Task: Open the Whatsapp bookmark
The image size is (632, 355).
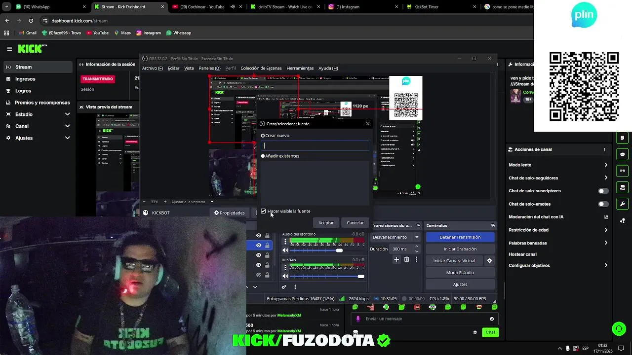Action: (x=178, y=33)
